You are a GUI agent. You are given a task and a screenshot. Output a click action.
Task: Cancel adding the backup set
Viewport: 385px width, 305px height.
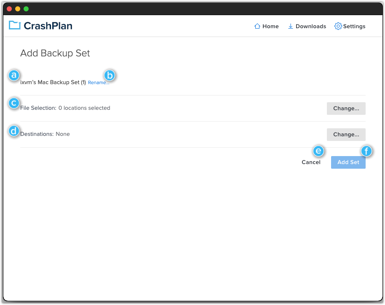pos(311,162)
